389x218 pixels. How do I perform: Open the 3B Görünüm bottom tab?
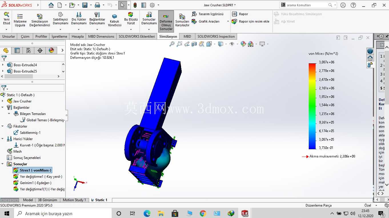coord(47,200)
